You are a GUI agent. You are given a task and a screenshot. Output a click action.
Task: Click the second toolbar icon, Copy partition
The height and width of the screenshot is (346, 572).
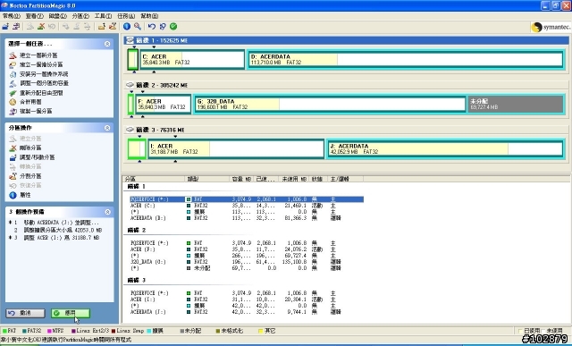click(x=16, y=26)
